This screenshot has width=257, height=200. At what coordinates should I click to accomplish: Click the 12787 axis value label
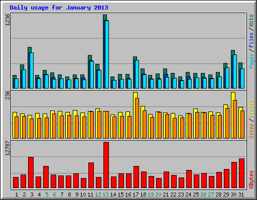pos(8,148)
